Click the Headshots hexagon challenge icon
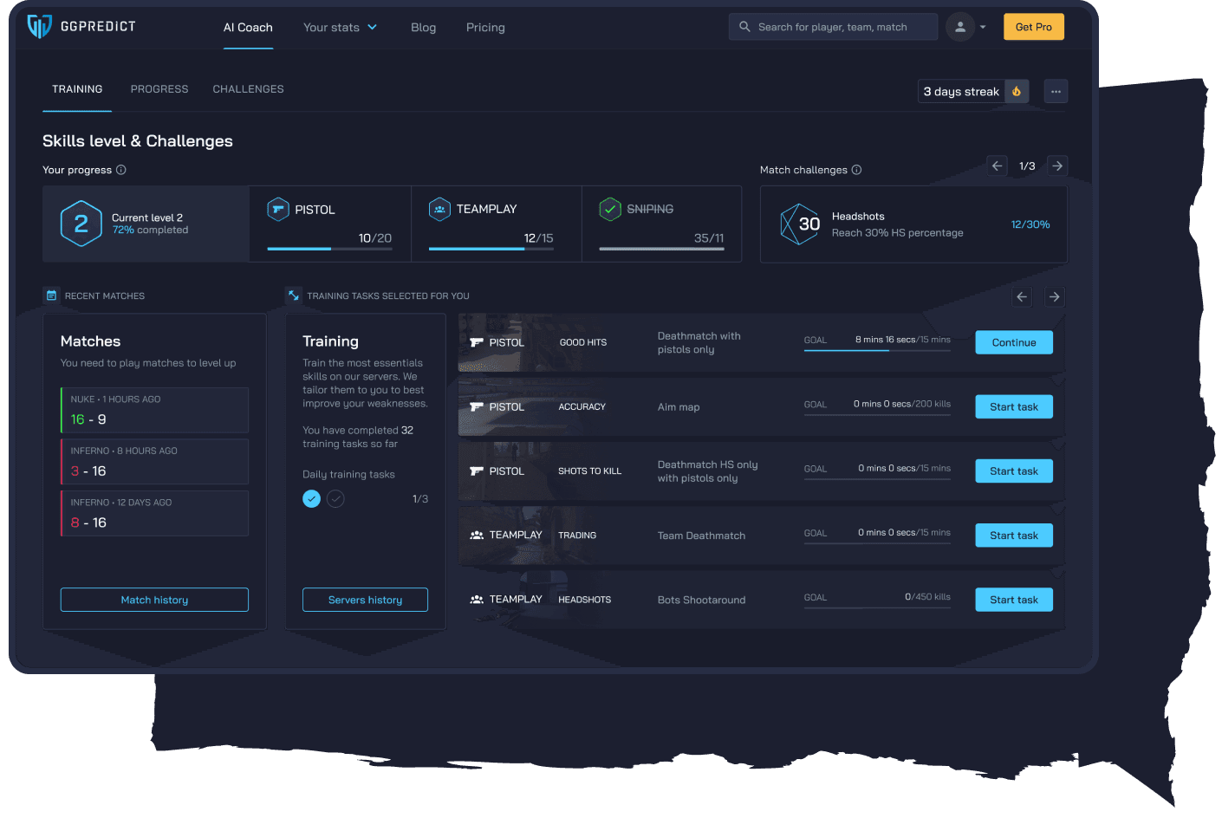 (x=801, y=224)
